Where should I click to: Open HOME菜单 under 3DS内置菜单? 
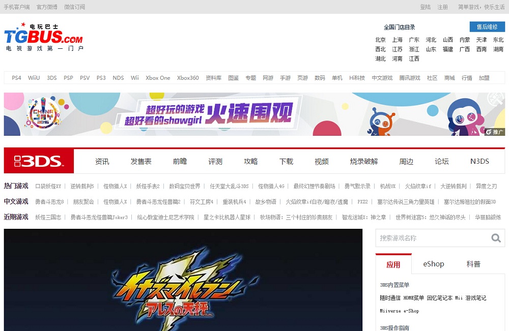[413, 297]
